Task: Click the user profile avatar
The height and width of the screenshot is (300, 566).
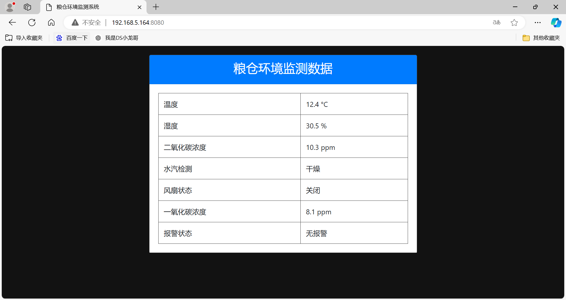Action: pos(10,7)
